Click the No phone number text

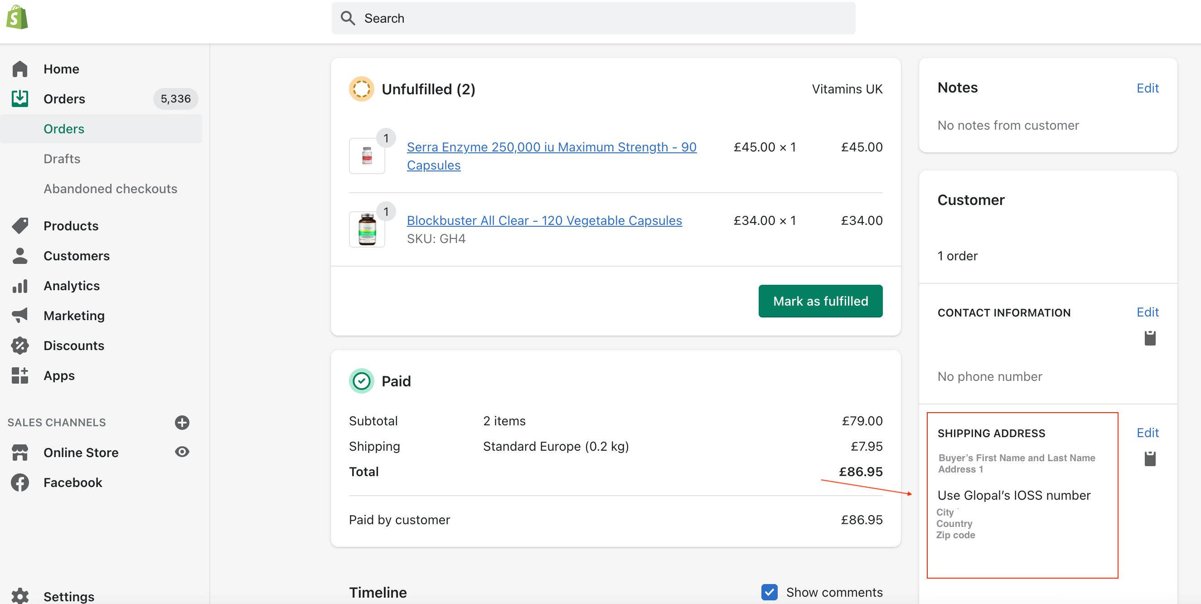989,376
